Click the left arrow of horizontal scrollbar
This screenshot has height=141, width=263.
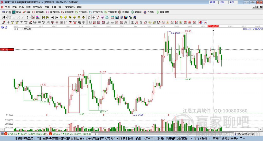pos(95,134)
